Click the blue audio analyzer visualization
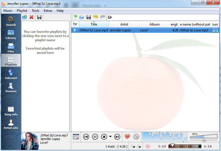The width and height of the screenshot is (221, 151). 164,137
